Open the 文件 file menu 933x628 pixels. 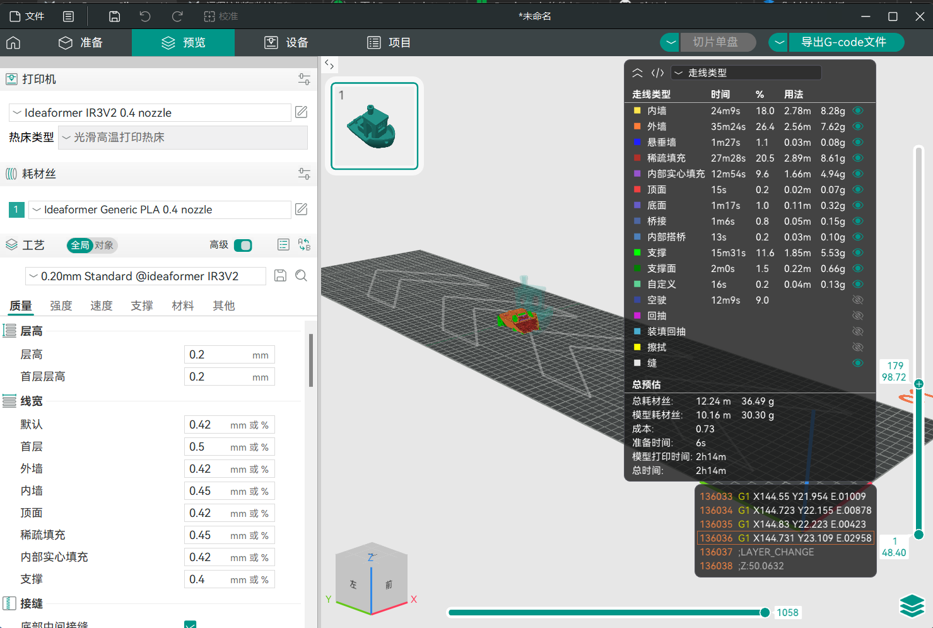[x=27, y=16]
